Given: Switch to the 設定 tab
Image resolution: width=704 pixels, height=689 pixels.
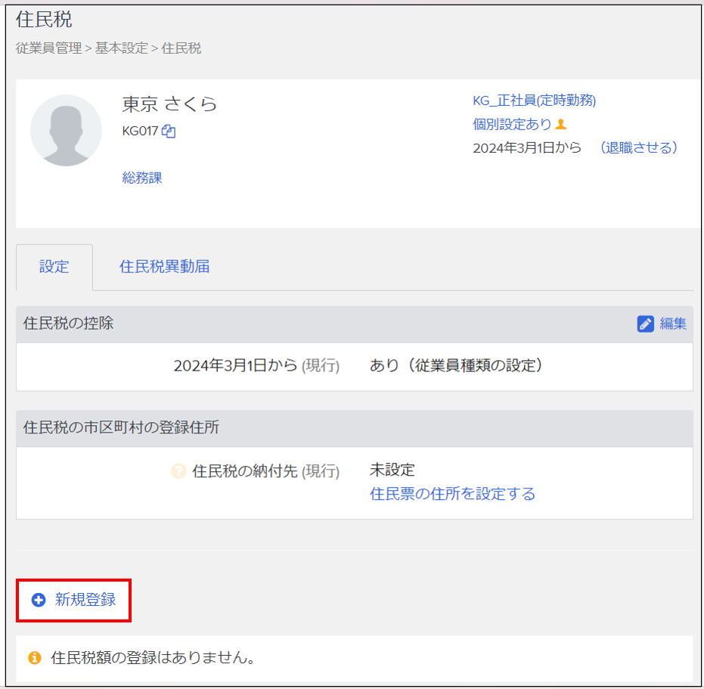Looking at the screenshot, I should click(x=54, y=267).
